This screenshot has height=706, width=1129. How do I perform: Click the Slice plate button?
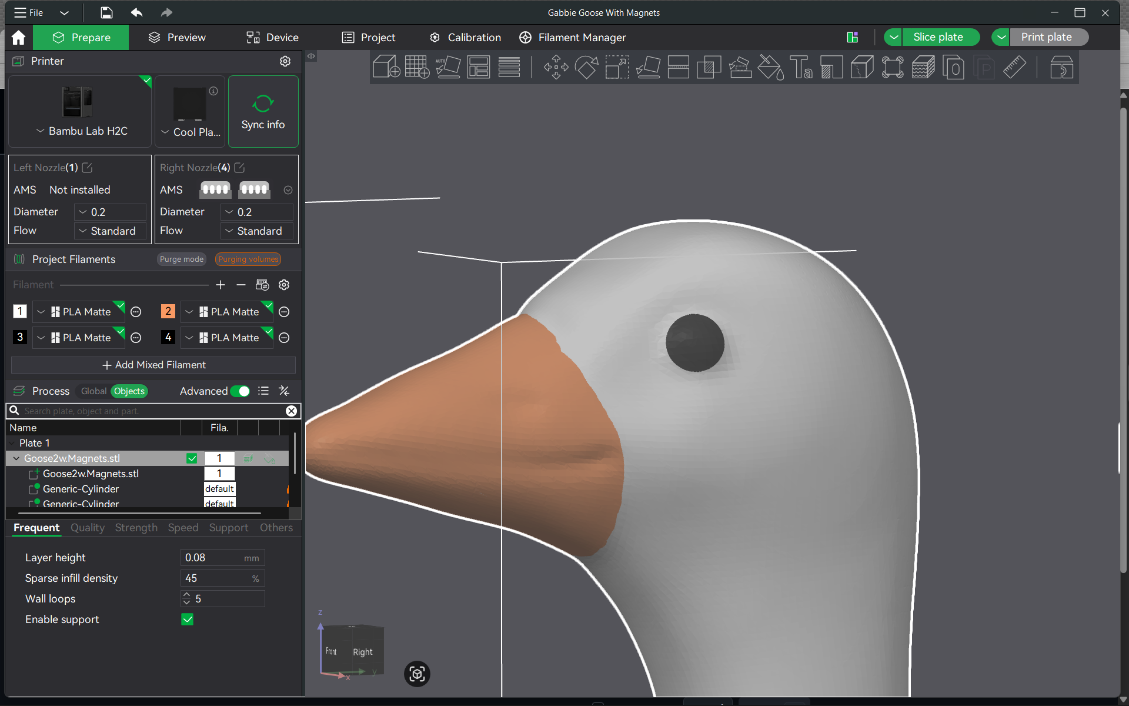pos(938,37)
